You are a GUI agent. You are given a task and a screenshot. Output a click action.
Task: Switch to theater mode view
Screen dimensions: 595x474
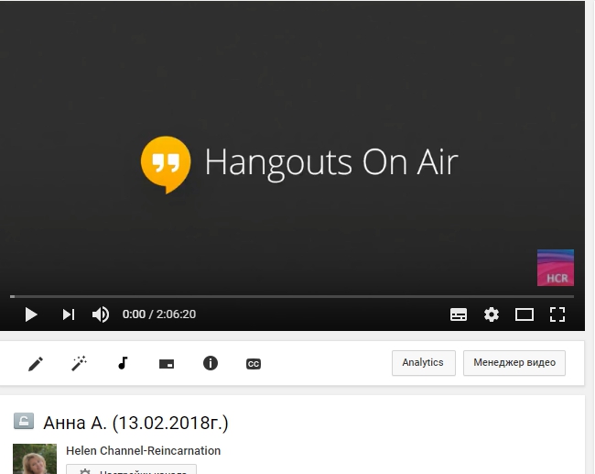point(525,314)
